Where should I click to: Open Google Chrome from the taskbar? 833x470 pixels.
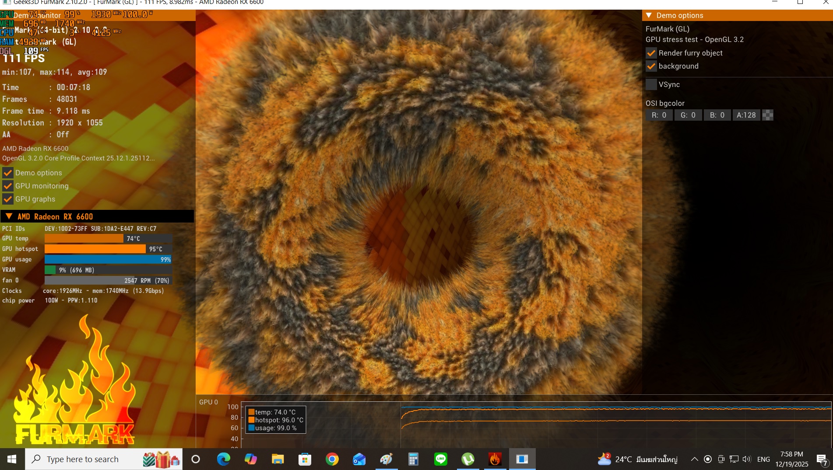(332, 459)
